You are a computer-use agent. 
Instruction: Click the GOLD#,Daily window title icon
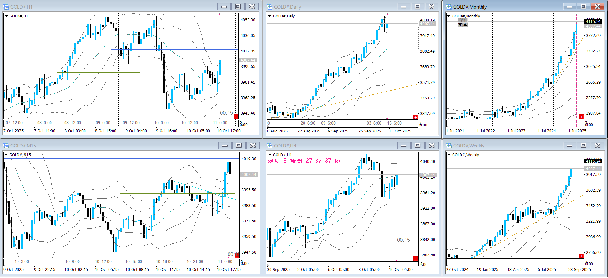pos(270,7)
